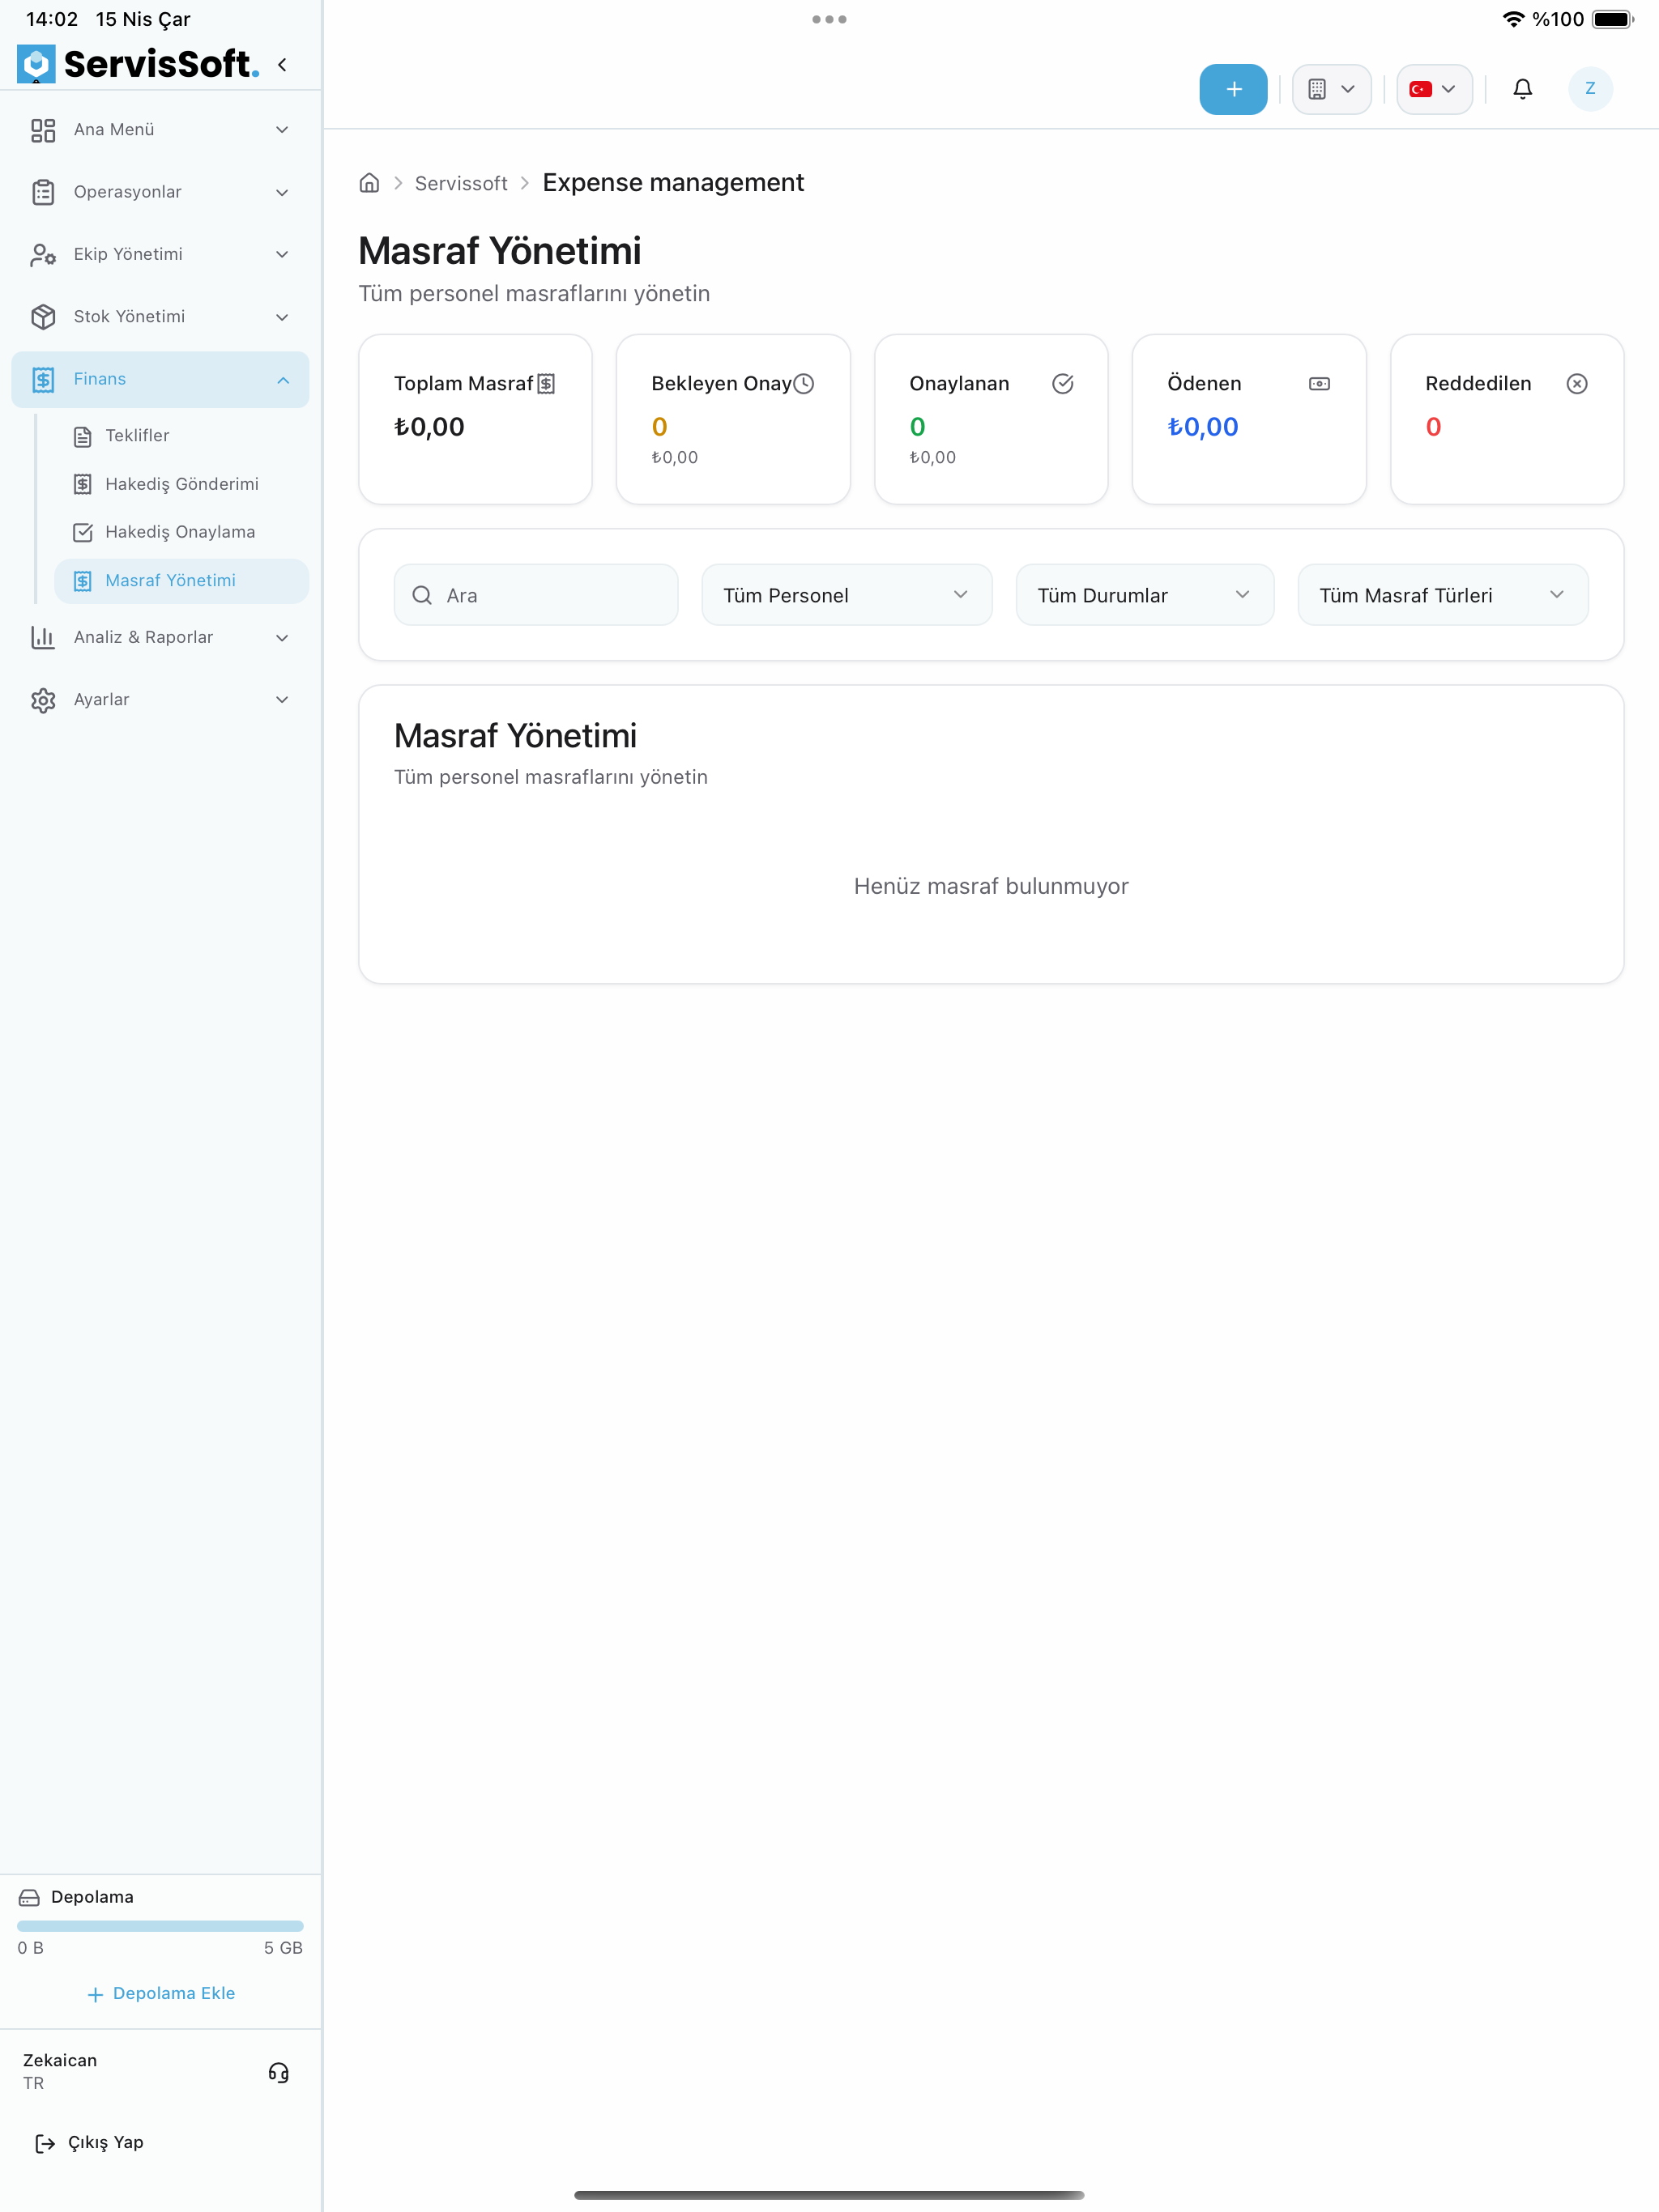Open Teklifler in the Finans menu
1659x2212 pixels.
pyautogui.click(x=181, y=436)
